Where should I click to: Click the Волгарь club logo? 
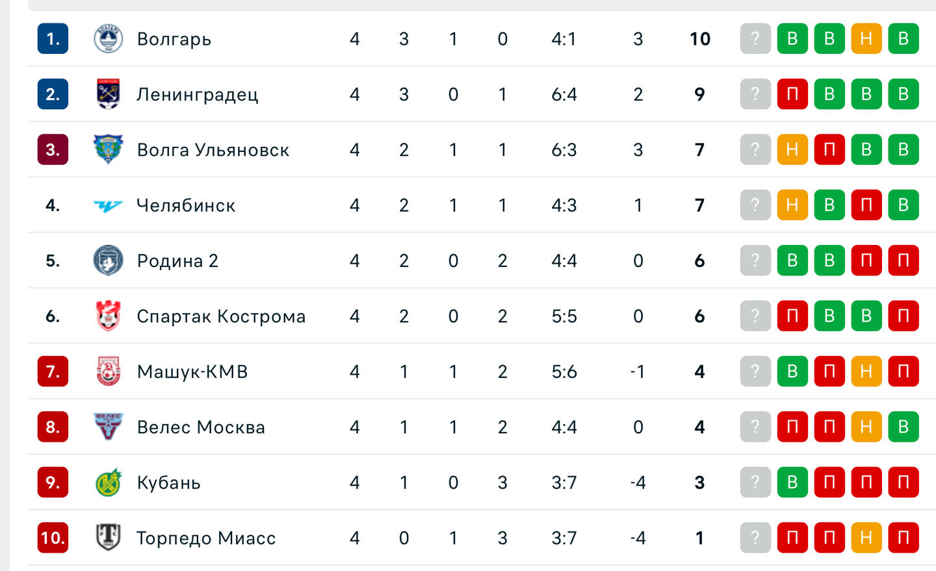tap(108, 39)
